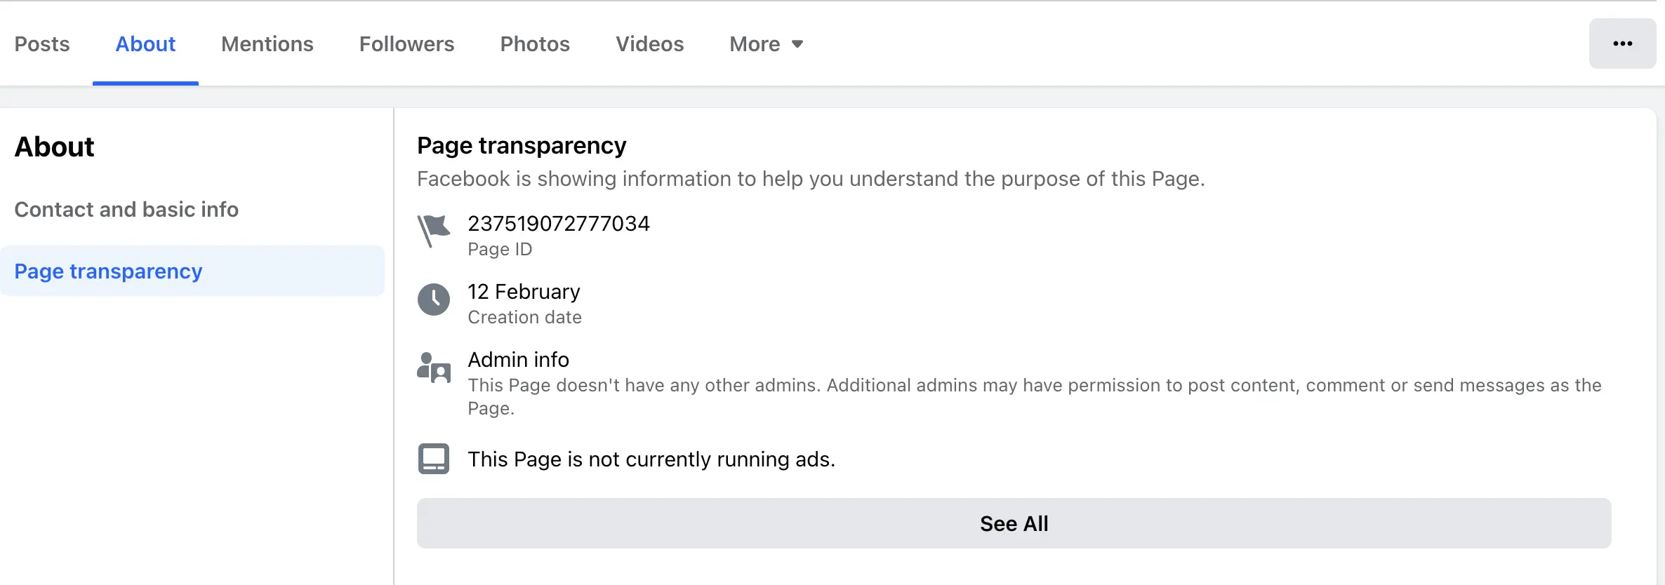Open the Photos tab
This screenshot has height=585, width=1665.
535,43
